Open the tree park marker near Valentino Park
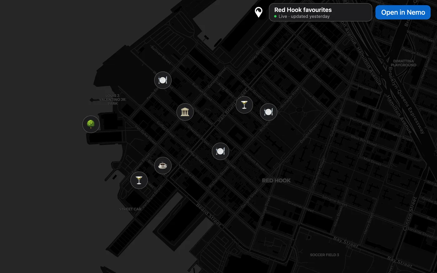This screenshot has height=273, width=437. click(x=91, y=124)
